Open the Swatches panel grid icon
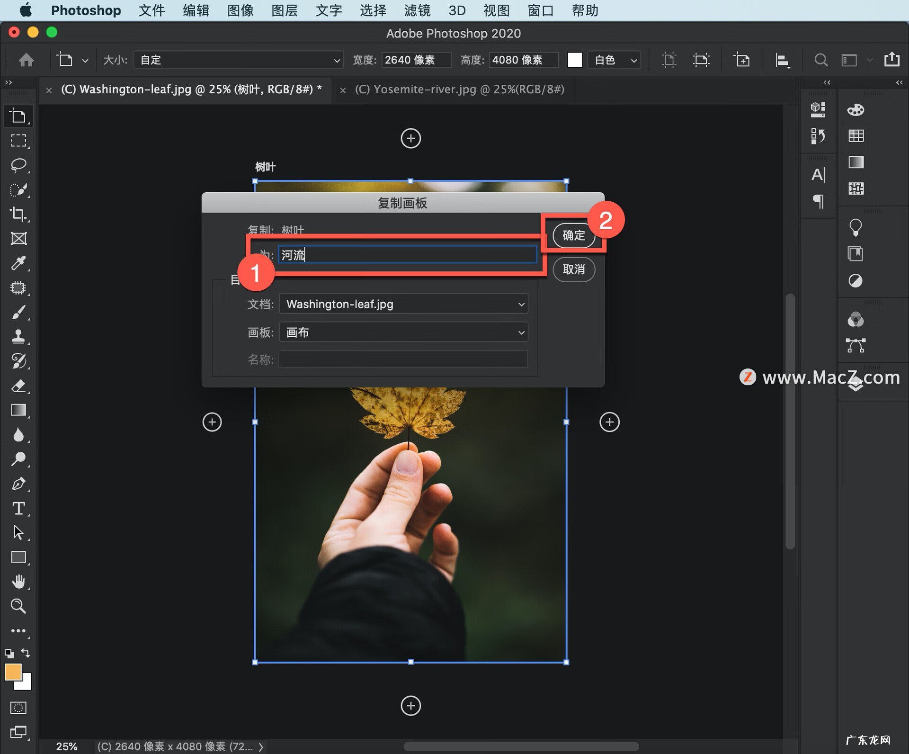 856,136
